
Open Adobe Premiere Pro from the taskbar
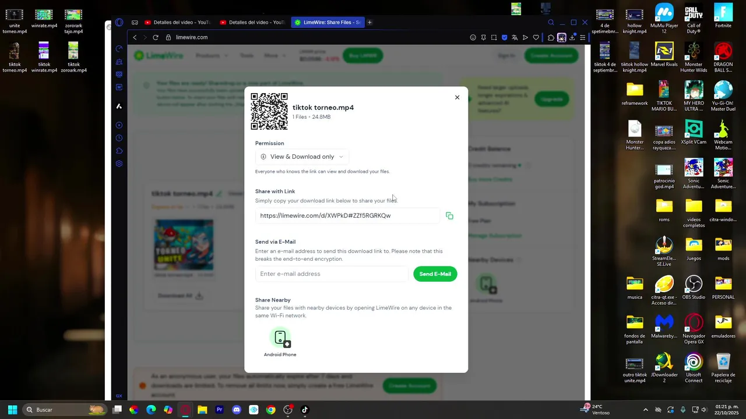pos(219,410)
